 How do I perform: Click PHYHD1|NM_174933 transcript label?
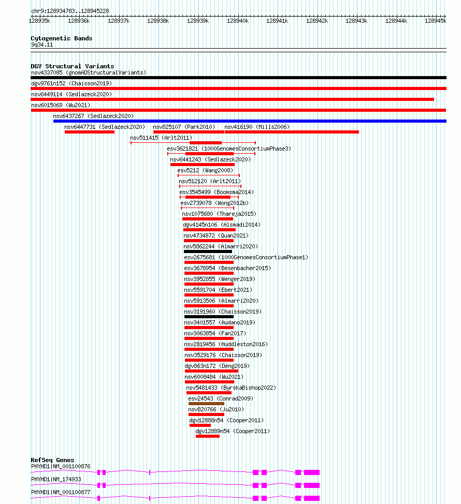[x=56, y=480]
